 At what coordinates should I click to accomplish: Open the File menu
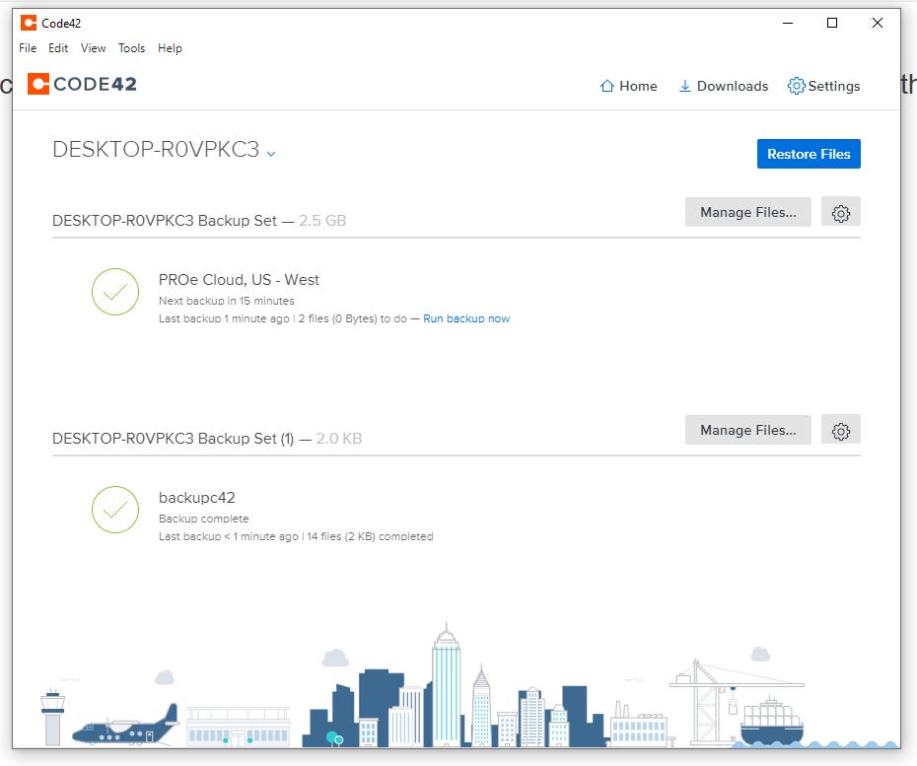[28, 48]
